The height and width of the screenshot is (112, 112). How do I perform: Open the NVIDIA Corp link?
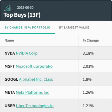pos(27,53)
